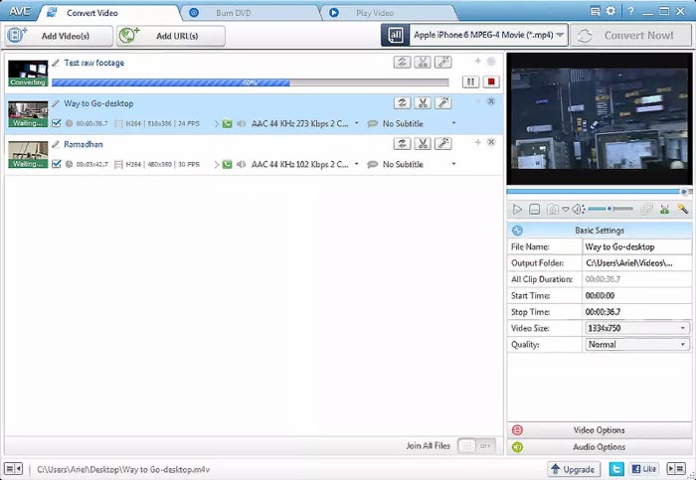
Task: Take a snapshot with the camera icon
Action: (x=553, y=209)
